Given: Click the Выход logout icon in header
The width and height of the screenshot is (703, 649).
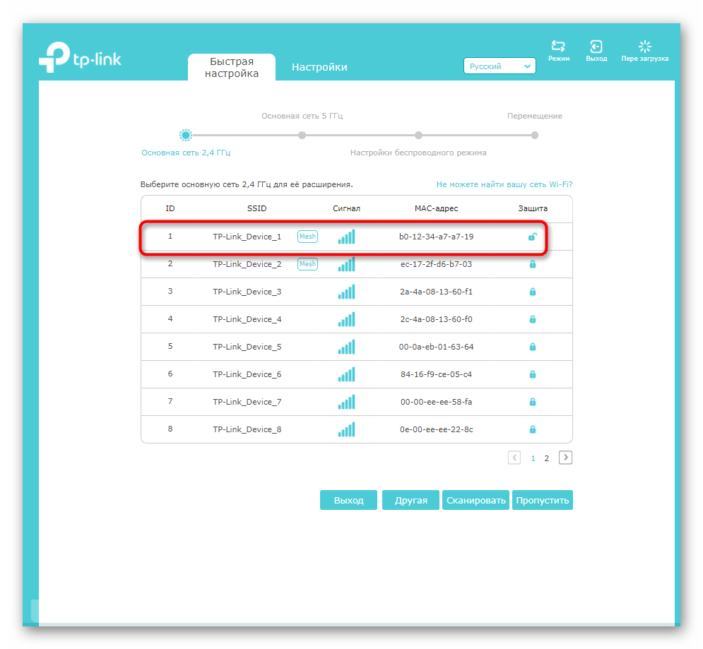Looking at the screenshot, I should click(596, 46).
